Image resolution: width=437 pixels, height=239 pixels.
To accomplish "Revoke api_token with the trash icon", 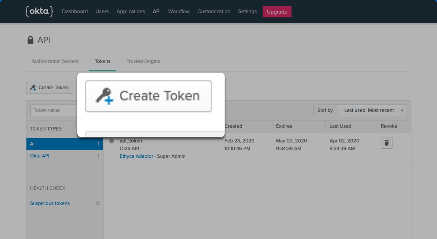I will [387, 143].
